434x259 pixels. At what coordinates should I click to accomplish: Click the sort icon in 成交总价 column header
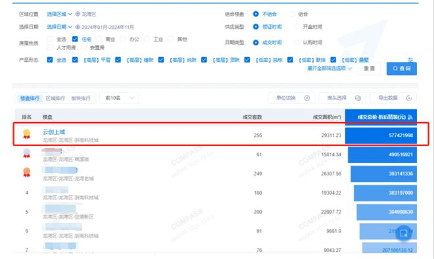[410, 117]
